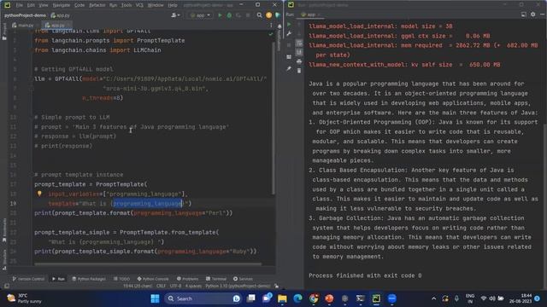Image resolution: width=547 pixels, height=307 pixels.
Task: Open the app run configuration dropdown
Action: (x=200, y=15)
